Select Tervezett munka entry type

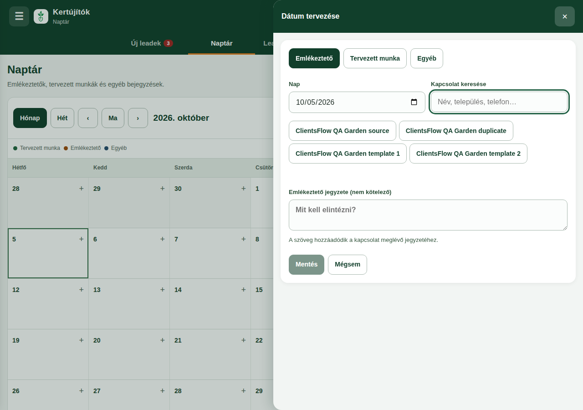375,58
